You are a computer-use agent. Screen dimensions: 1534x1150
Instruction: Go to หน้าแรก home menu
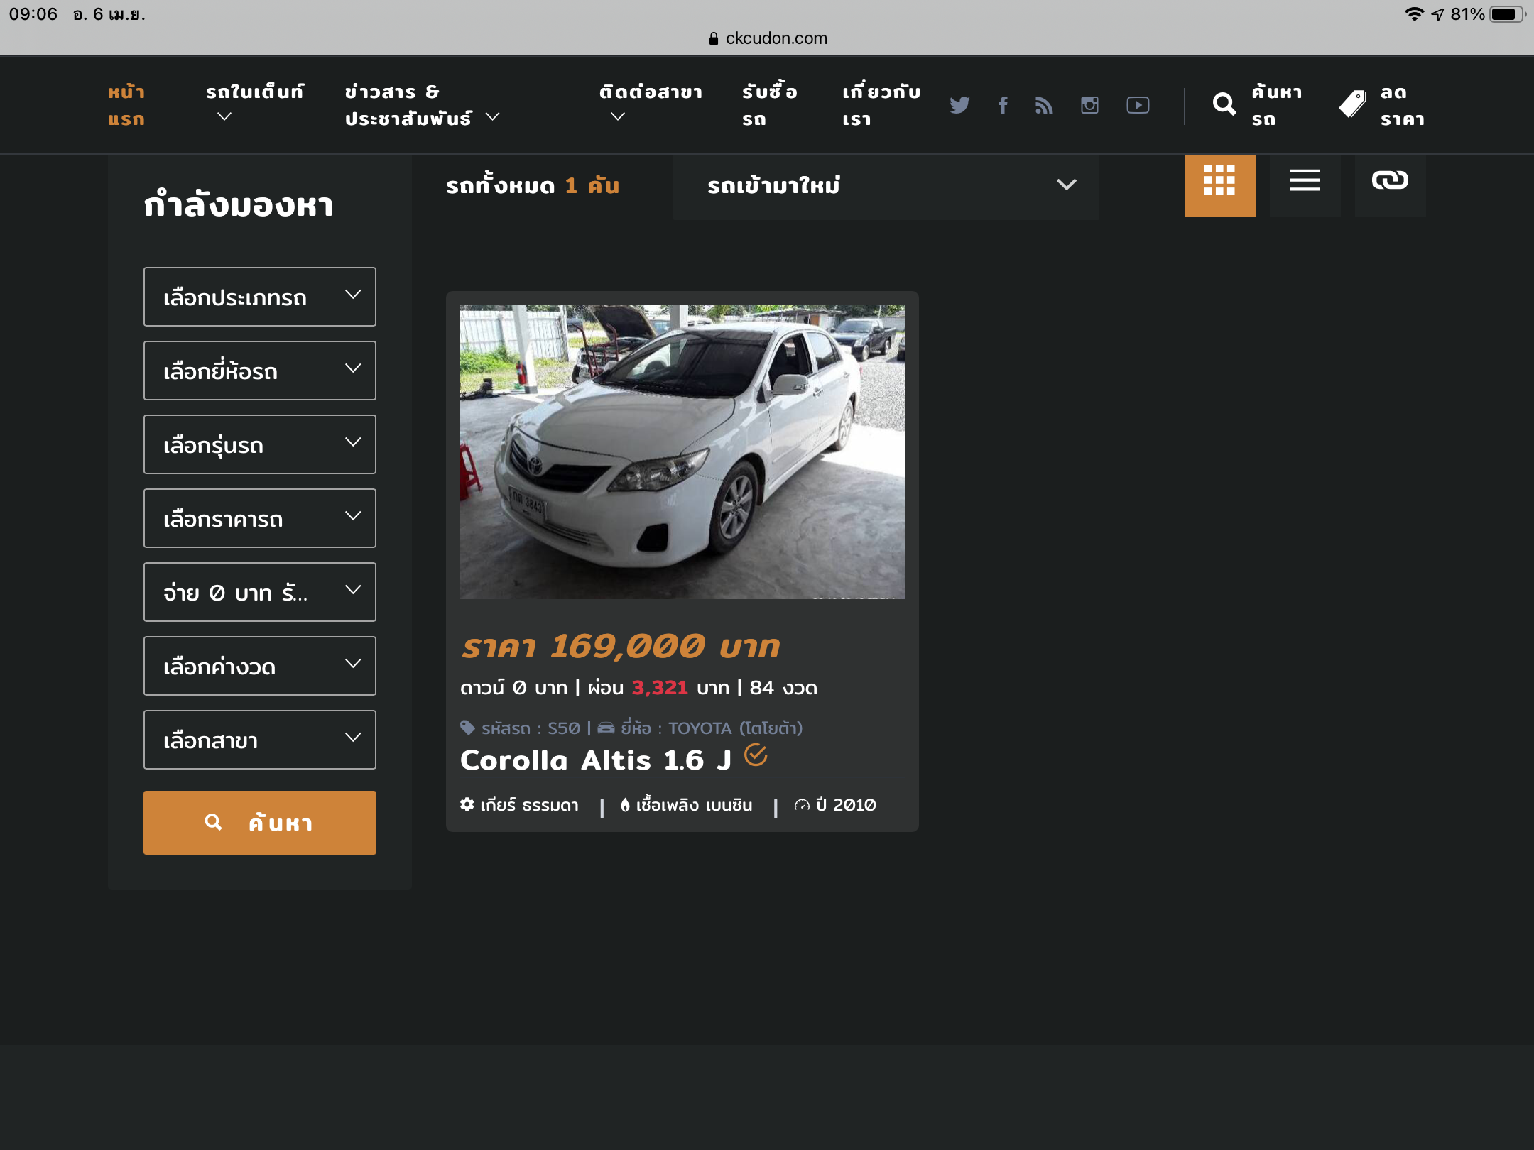click(126, 105)
